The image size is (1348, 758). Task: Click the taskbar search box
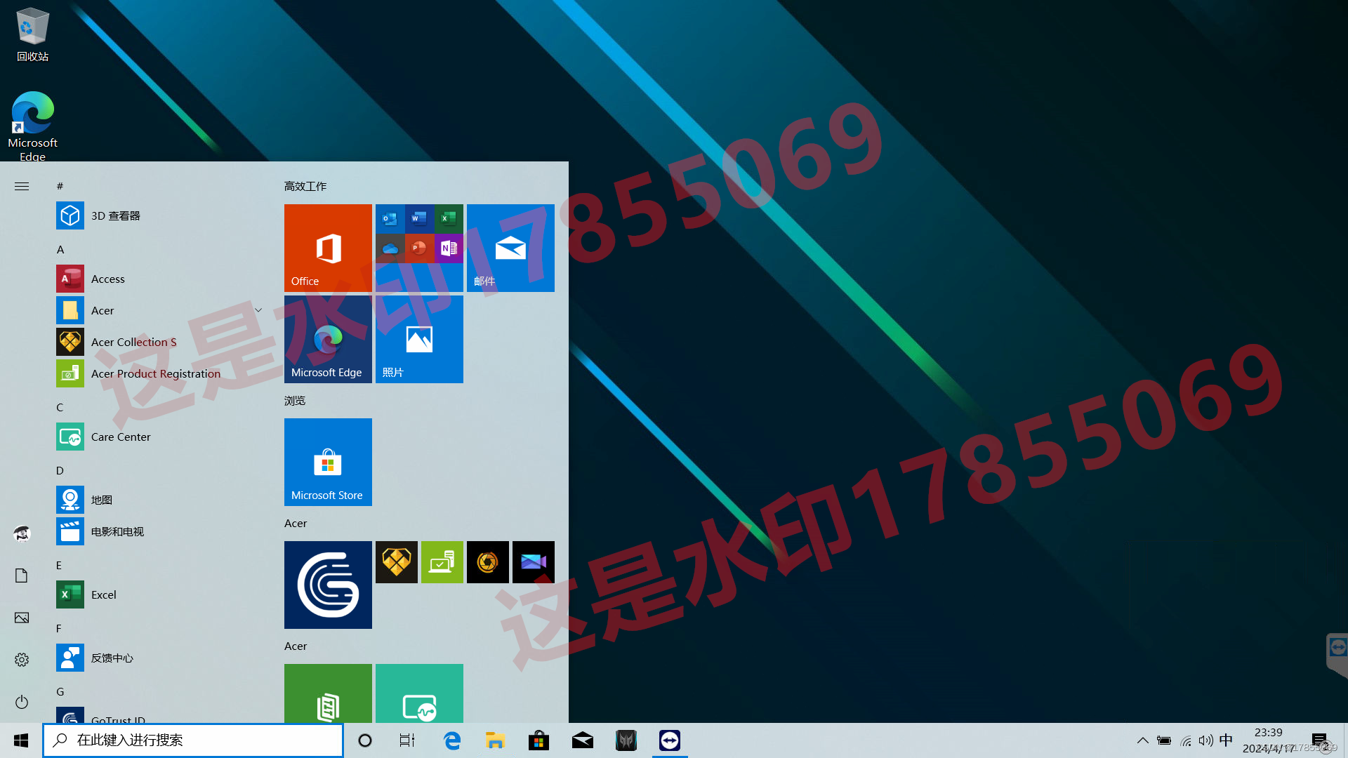click(193, 740)
